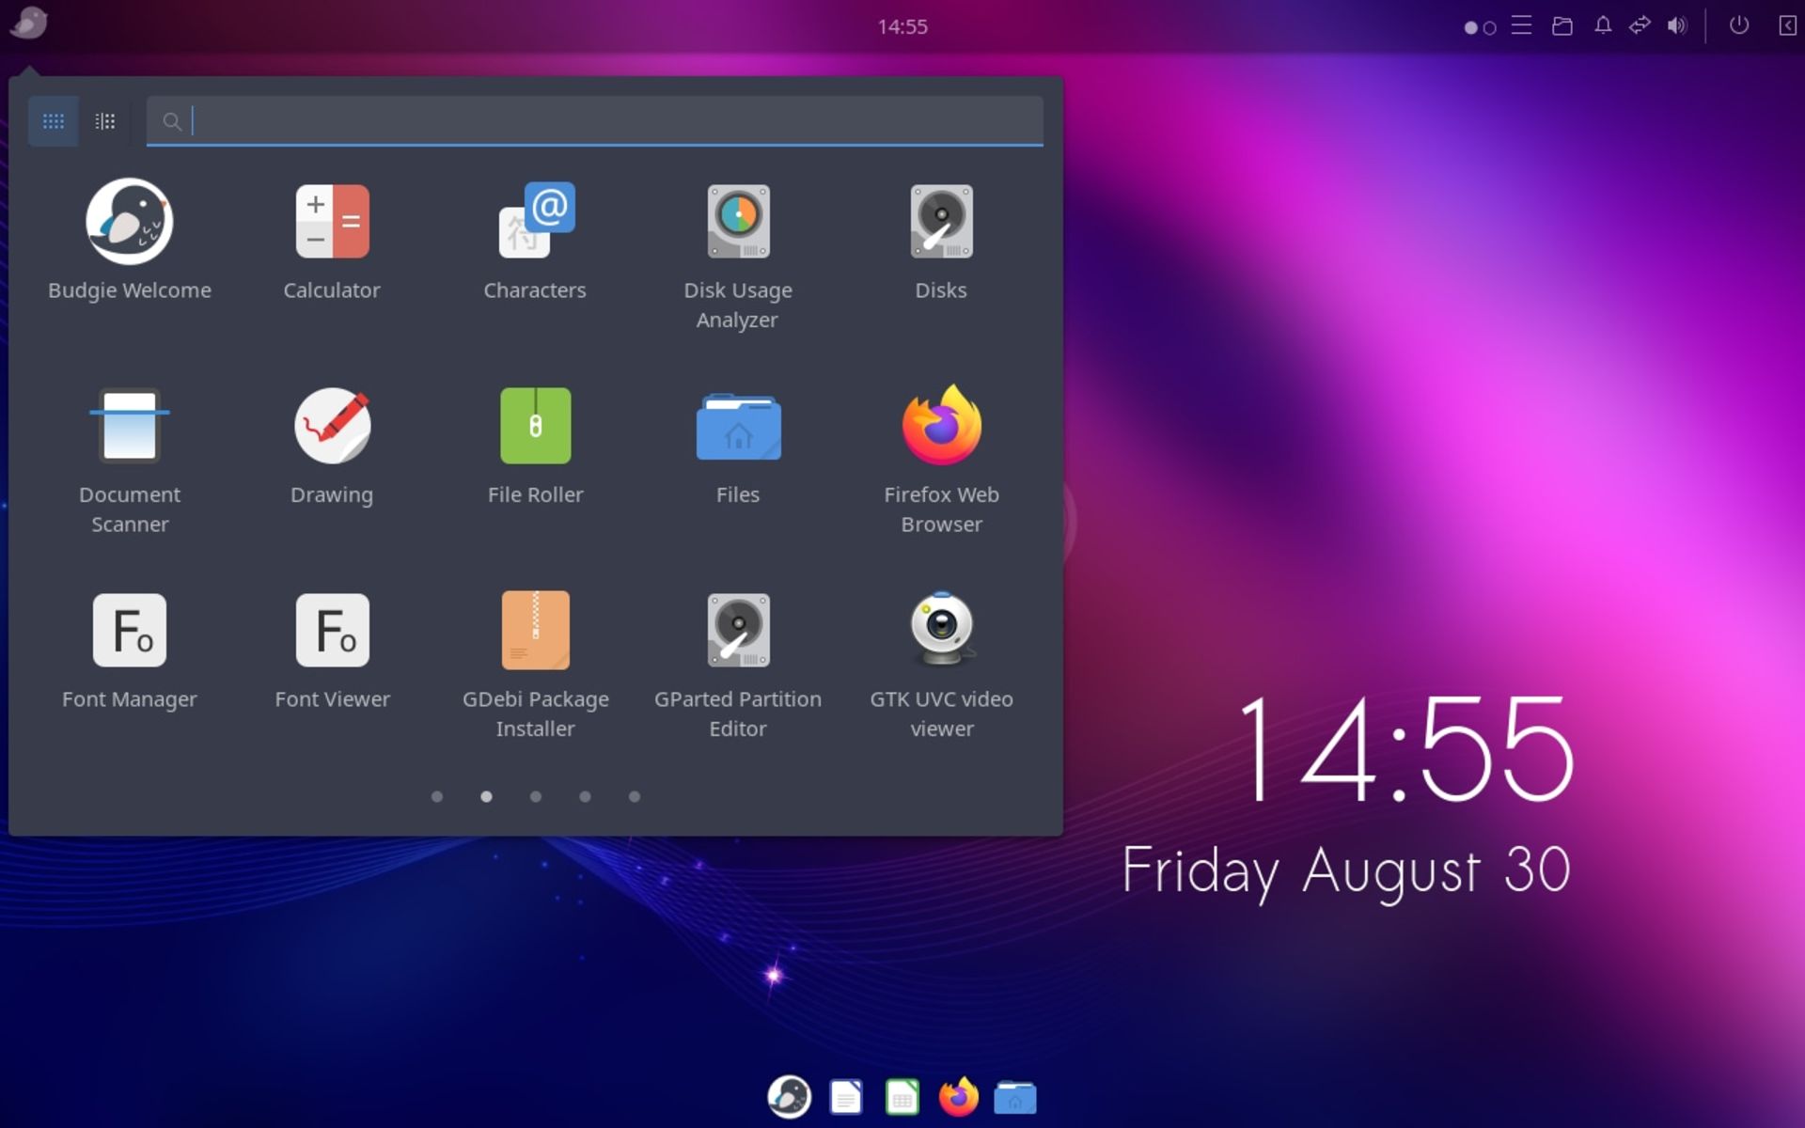Open File Roller archive manager
The image size is (1805, 1128).
[534, 421]
